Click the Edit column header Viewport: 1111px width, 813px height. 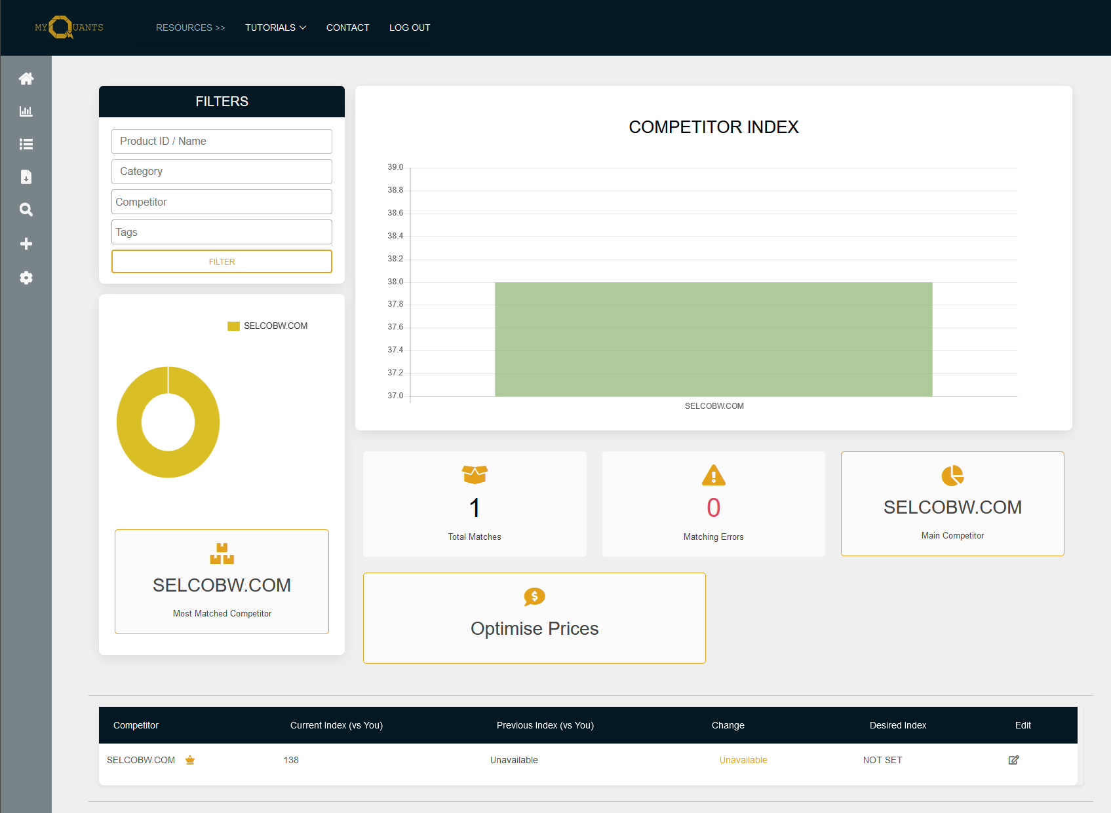(x=1023, y=725)
